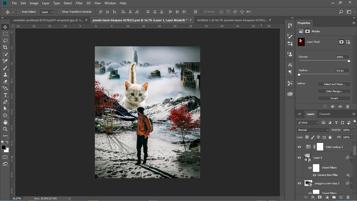Click the Density slider handle

coord(349,61)
